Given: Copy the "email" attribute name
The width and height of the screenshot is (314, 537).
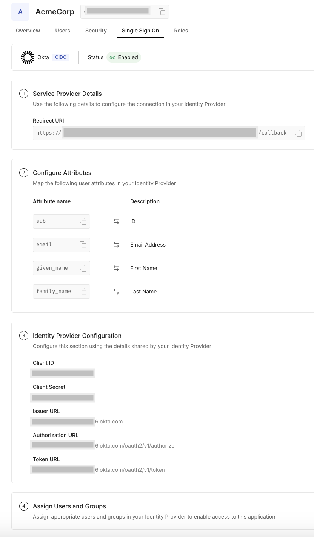Looking at the screenshot, I should click(83, 245).
